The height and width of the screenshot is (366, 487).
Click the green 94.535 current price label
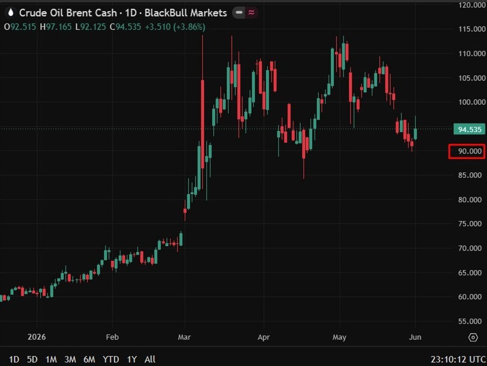470,129
